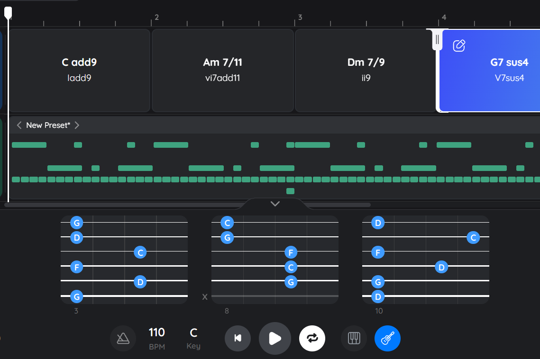540x359 pixels.
Task: Click bottom G note on fret-3 diagram
Action: coord(77,296)
